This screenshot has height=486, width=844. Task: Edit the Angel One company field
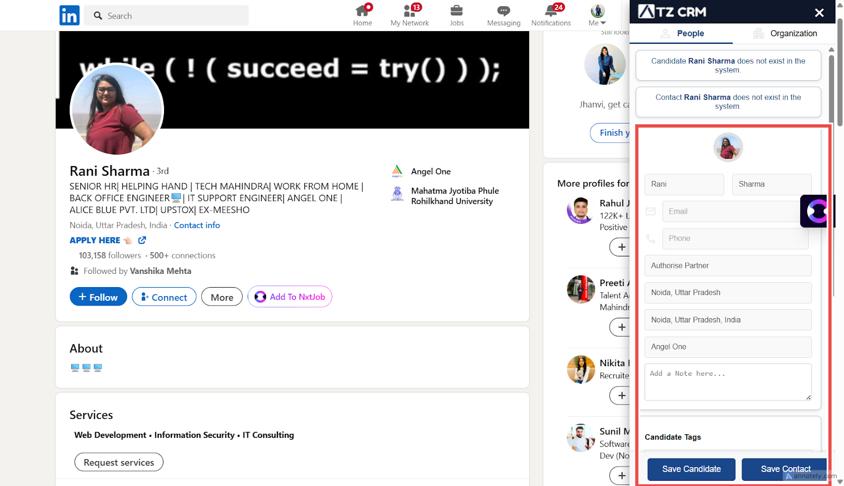pyautogui.click(x=728, y=347)
